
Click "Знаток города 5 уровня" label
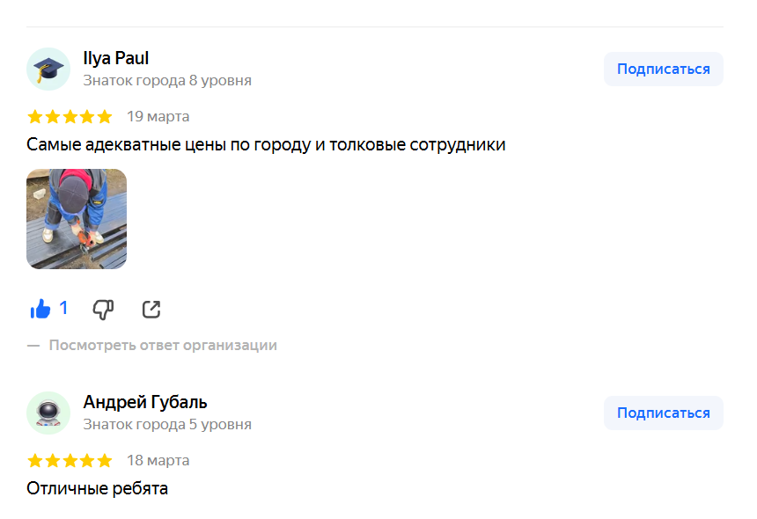(167, 425)
